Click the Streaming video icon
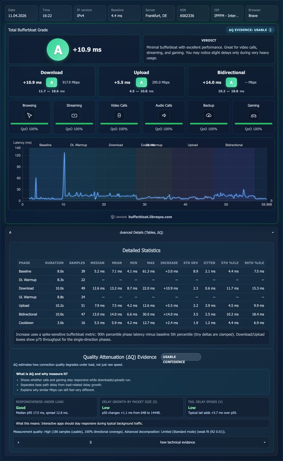283x461 pixels. point(74,115)
